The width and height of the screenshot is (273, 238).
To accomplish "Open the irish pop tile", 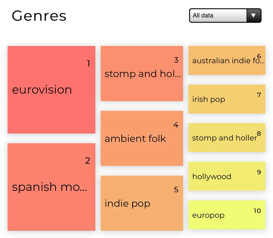I will coord(227,99).
